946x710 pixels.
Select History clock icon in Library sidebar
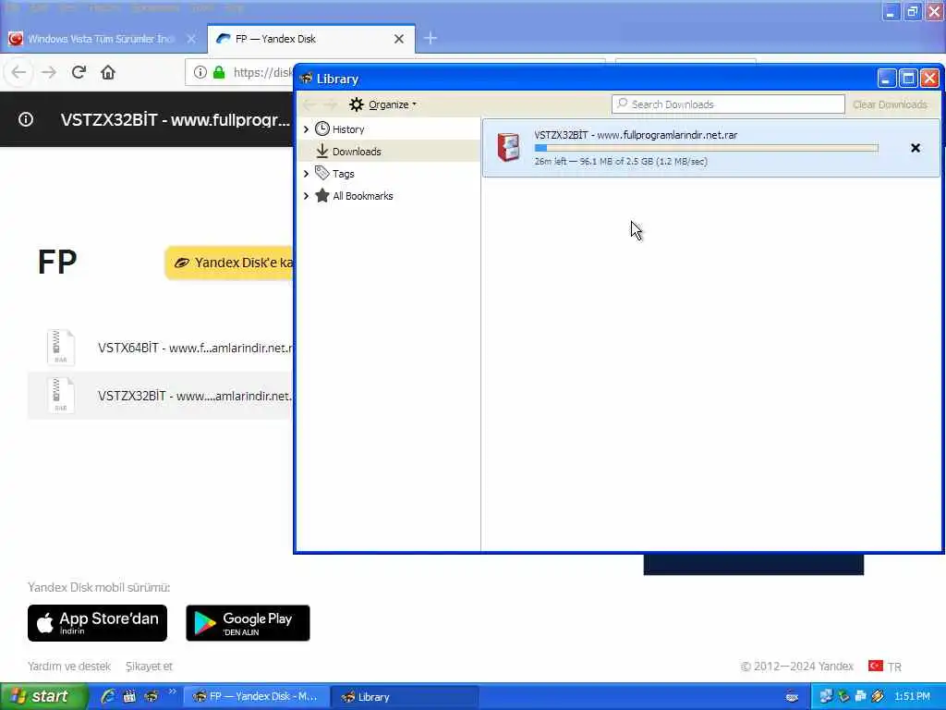coord(322,129)
